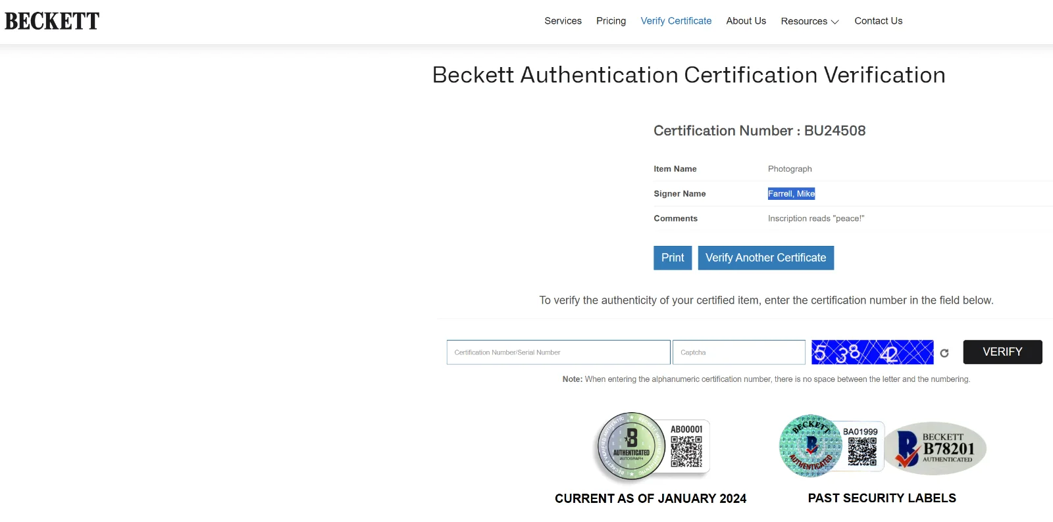Click the past BA01999 security label image
1053x522 pixels.
(x=831, y=446)
